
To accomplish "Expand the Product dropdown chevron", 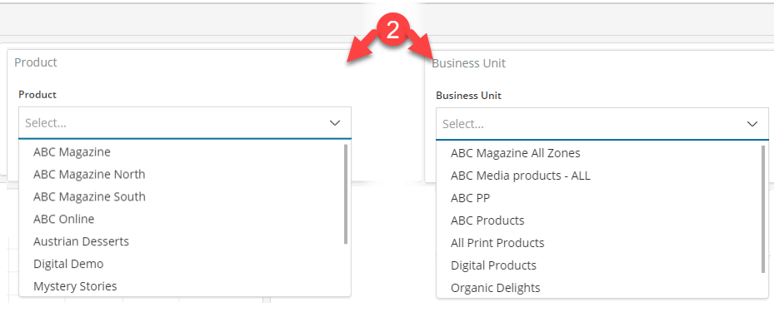I will (335, 123).
